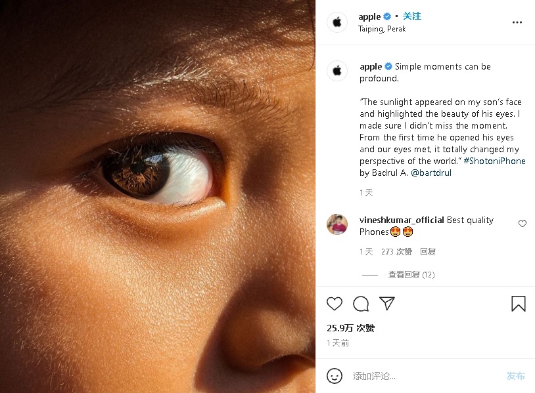Open comments via speech bubble icon
Screen dimensions: 535x393
(361, 304)
